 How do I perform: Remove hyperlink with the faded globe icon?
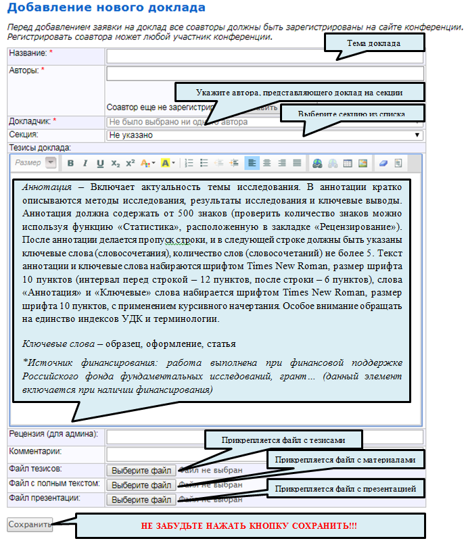(x=333, y=163)
